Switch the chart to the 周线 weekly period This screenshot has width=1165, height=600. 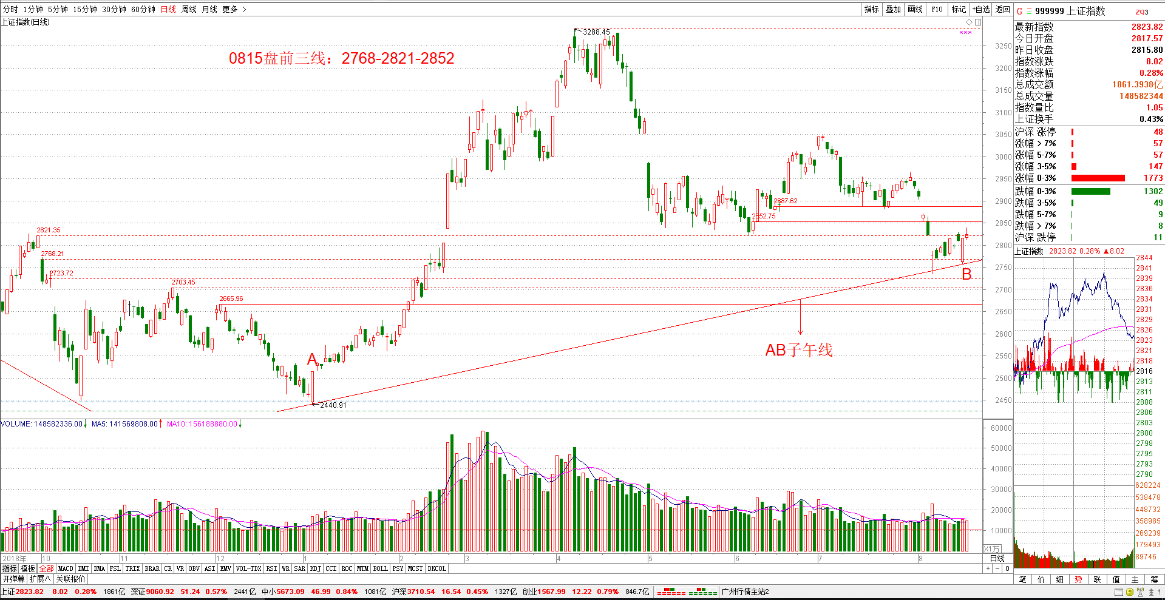189,9
